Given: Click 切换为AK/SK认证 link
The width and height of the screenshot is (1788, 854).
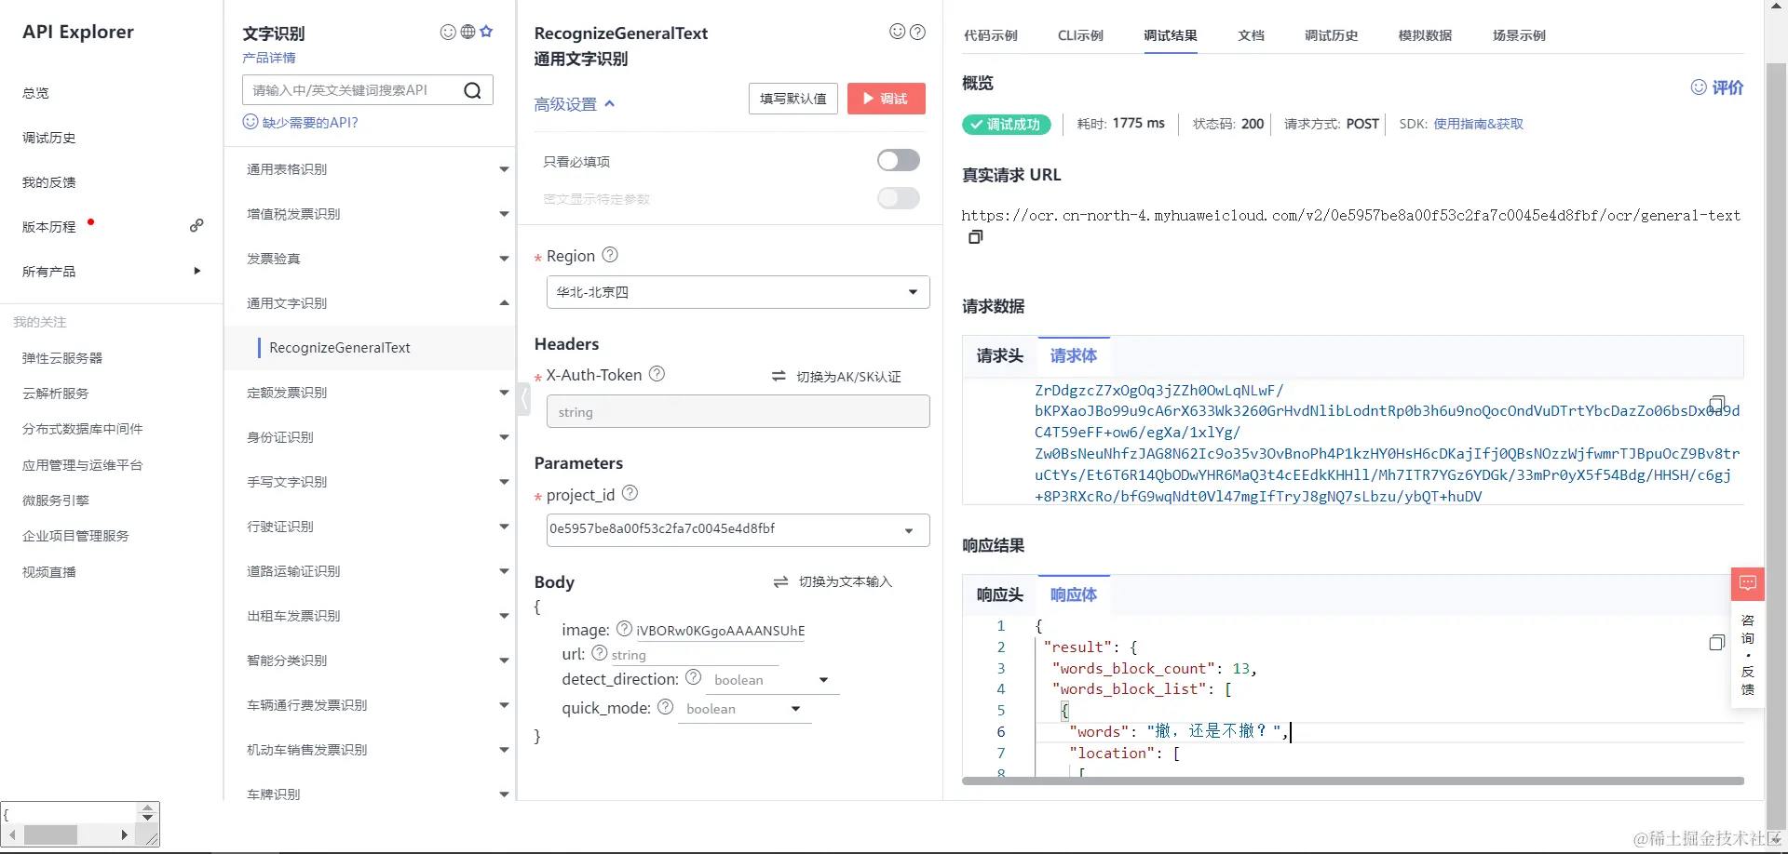Looking at the screenshot, I should pos(836,377).
